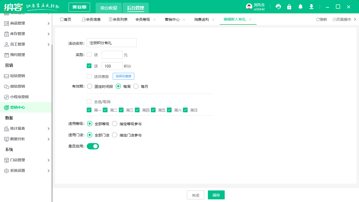The image size is (359, 202).
Task: Click the 保存 button to save
Action: 216,195
